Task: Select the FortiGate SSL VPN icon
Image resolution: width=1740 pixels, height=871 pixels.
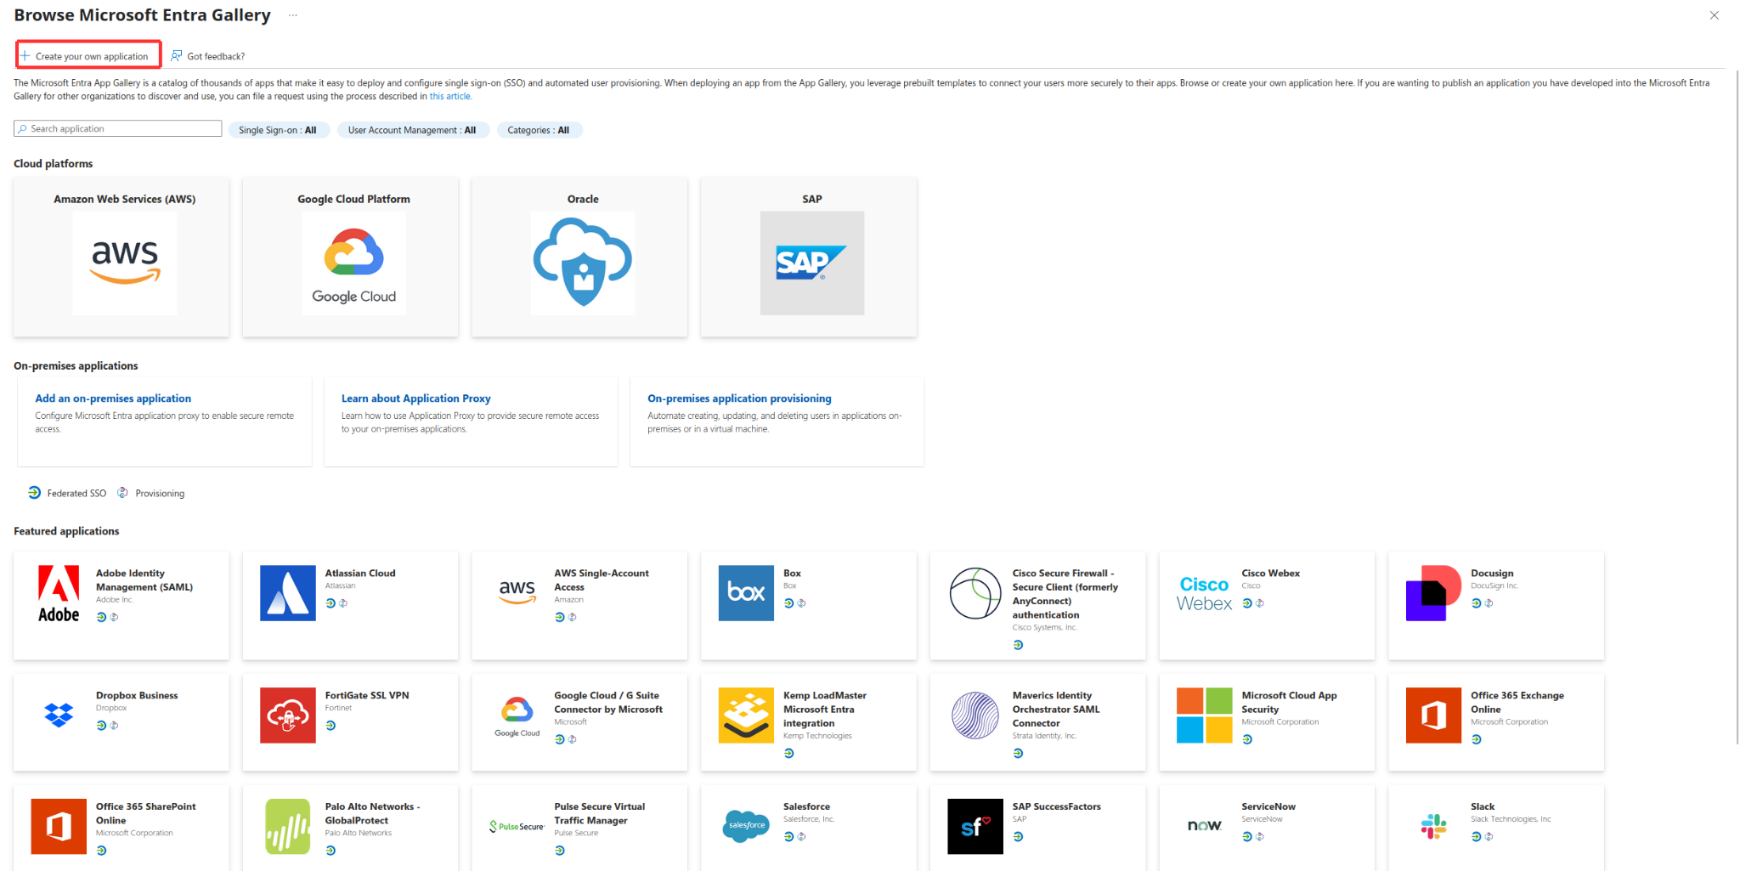Action: click(287, 715)
